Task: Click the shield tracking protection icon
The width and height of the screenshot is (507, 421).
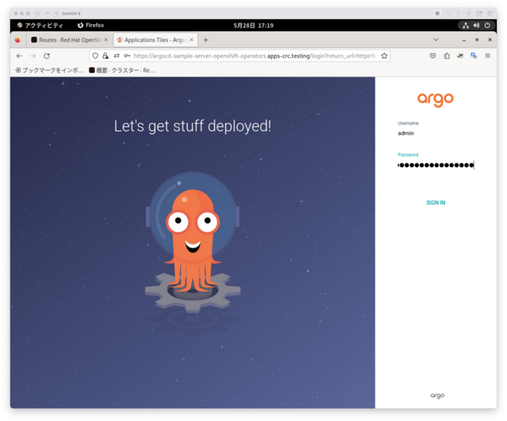Action: coord(95,56)
